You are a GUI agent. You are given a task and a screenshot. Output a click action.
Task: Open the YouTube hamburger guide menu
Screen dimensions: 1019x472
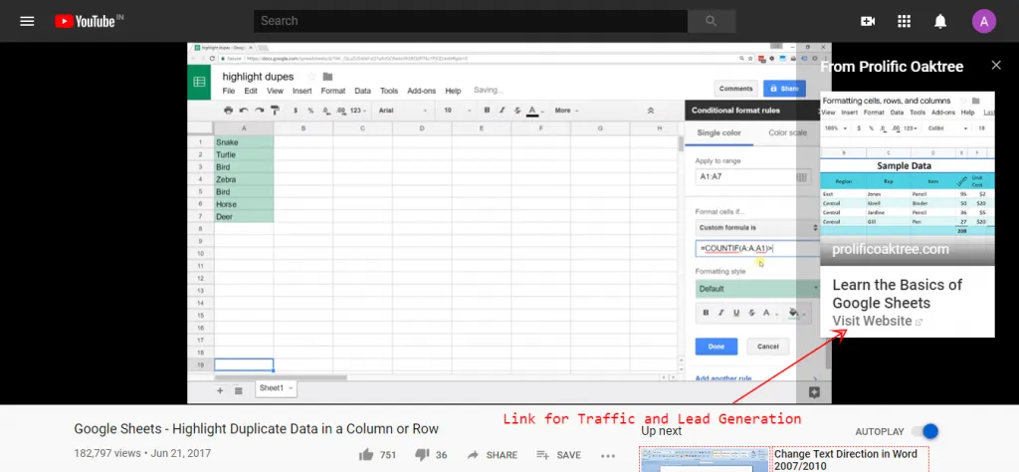(27, 21)
